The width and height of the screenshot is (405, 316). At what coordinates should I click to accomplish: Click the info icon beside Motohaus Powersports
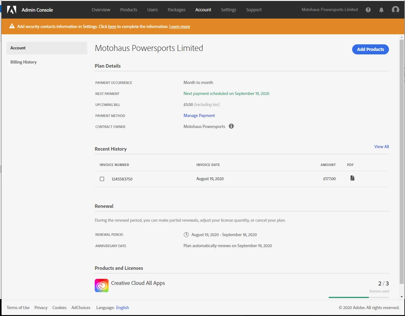(231, 126)
